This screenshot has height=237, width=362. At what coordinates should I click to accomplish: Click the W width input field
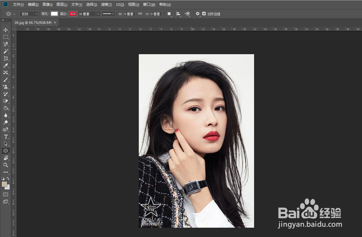pyautogui.click(x=130, y=14)
